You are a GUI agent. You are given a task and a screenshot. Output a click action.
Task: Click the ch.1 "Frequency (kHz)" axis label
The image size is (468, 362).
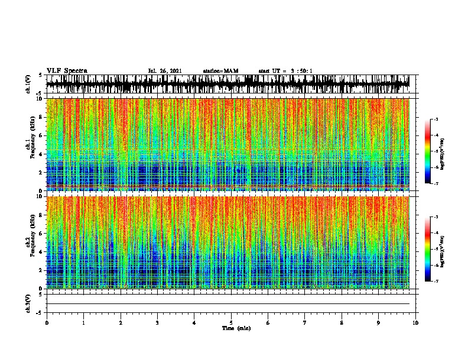click(x=32, y=138)
